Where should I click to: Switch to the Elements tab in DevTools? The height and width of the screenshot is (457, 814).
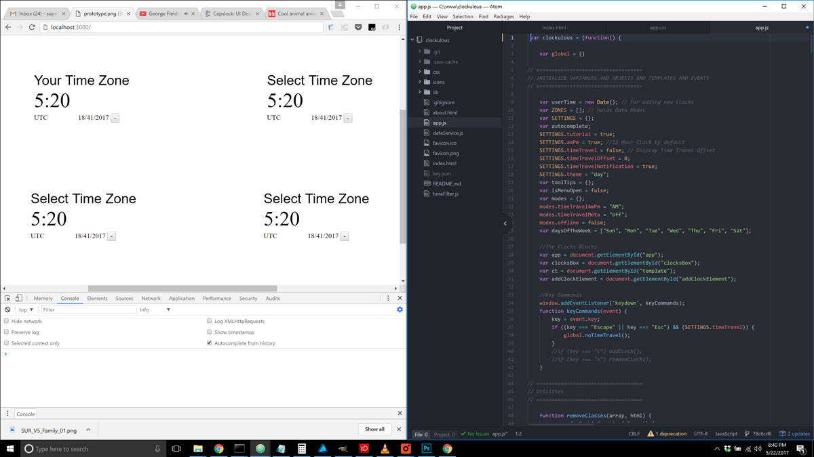coord(97,299)
